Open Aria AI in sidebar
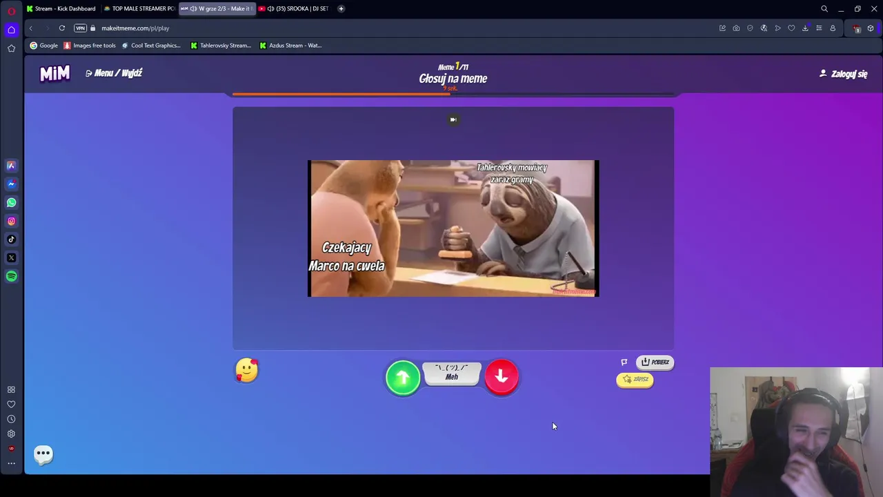The width and height of the screenshot is (883, 497). [11, 166]
